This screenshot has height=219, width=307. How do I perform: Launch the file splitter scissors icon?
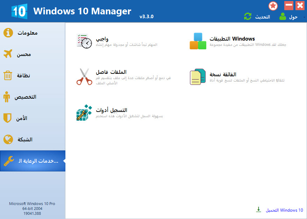(84, 77)
